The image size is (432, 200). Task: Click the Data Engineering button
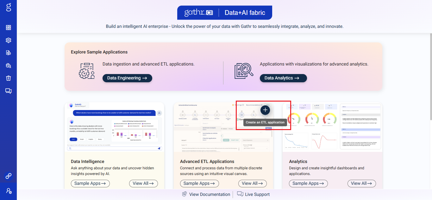[x=127, y=78]
